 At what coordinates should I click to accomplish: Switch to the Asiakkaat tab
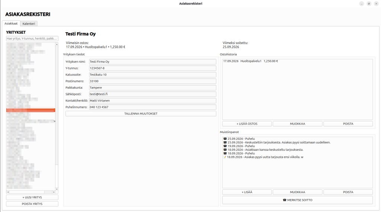11,23
